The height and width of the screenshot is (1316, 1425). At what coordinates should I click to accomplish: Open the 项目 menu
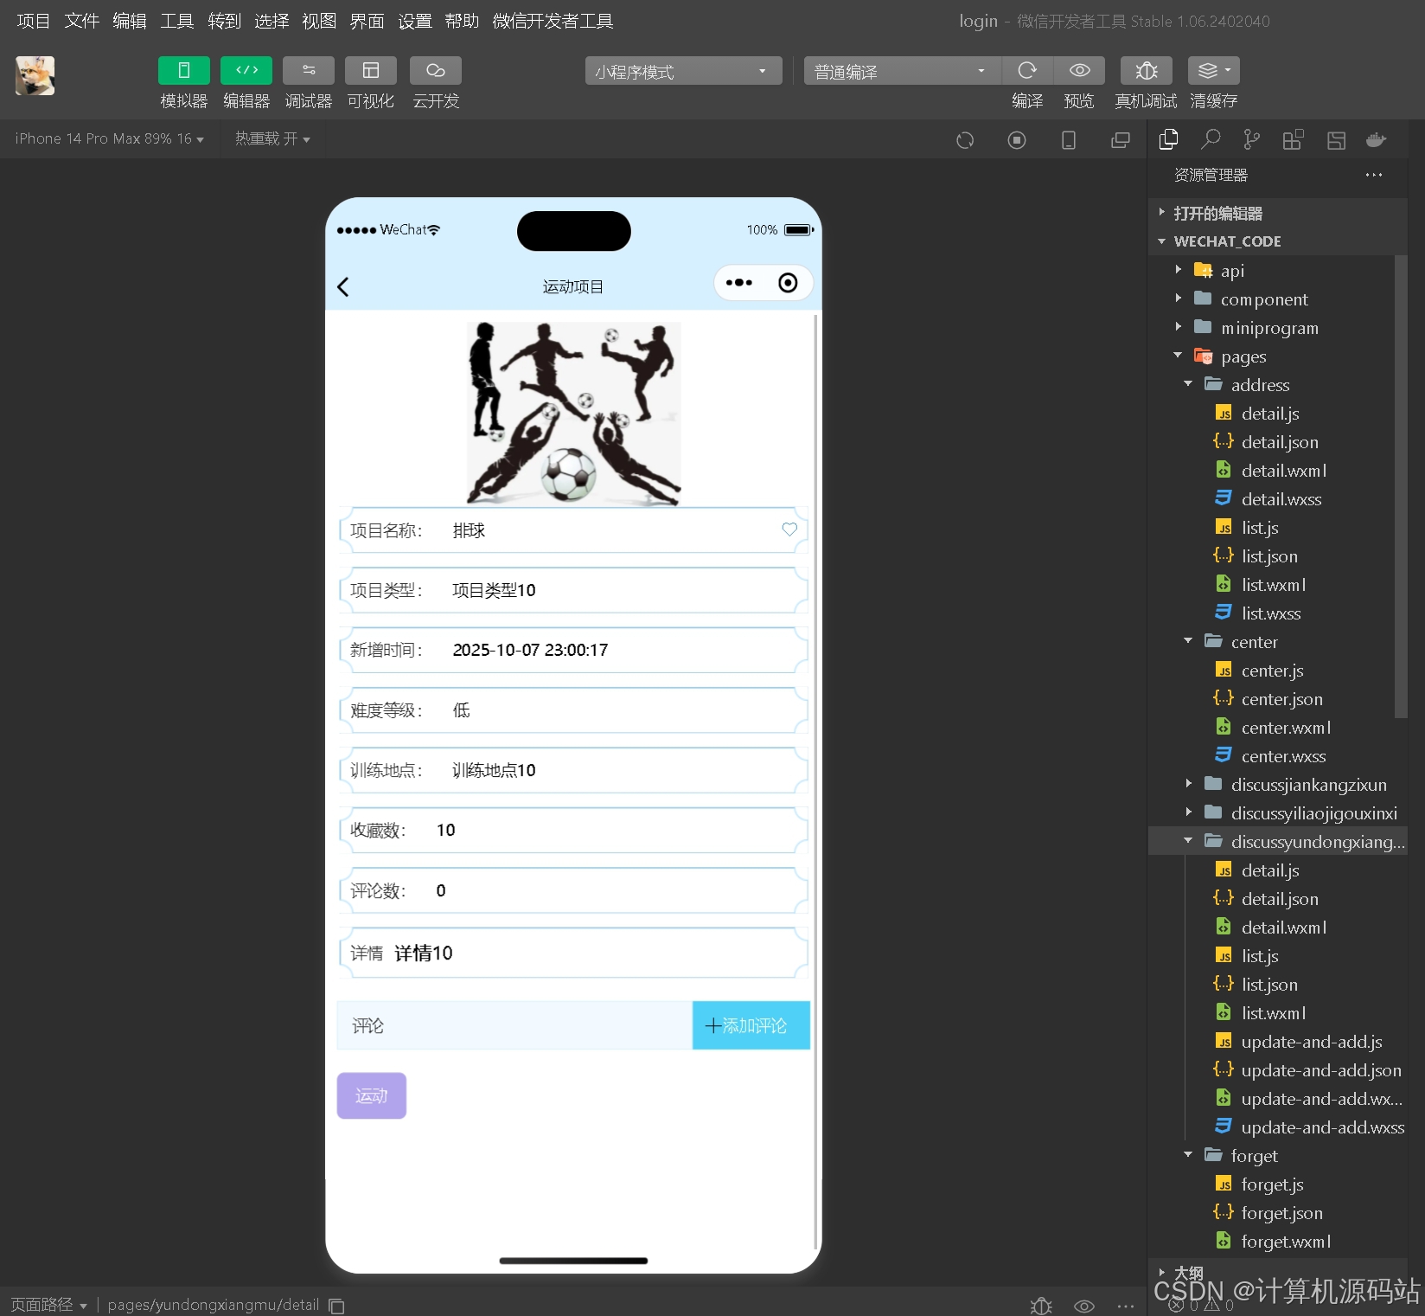(34, 21)
